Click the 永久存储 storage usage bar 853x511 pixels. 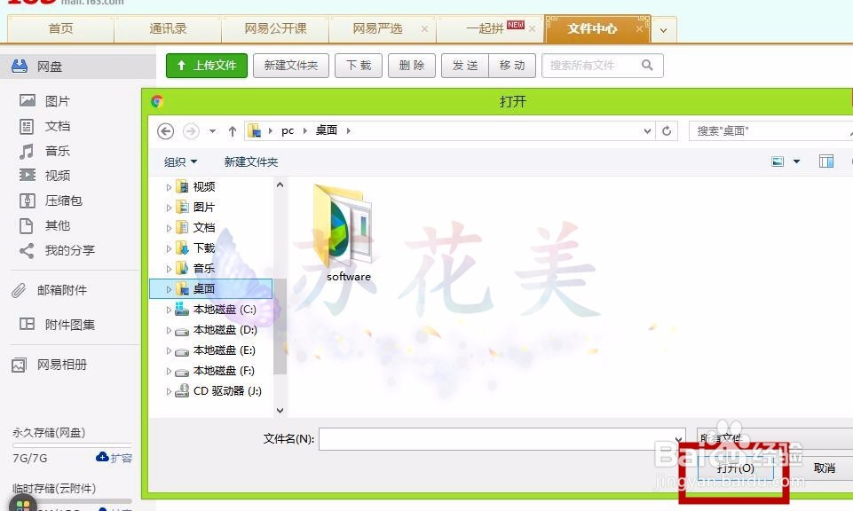72,445
